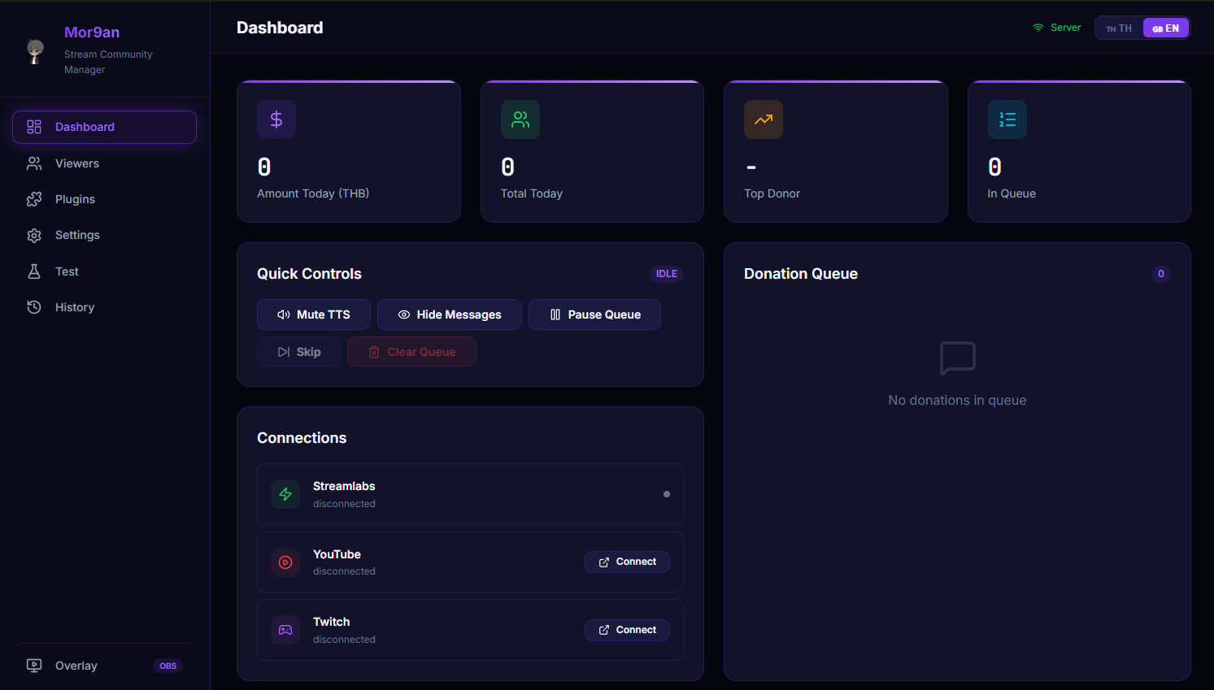Click the dollar sign icon on Amount Today card
Image resolution: width=1214 pixels, height=690 pixels.
tap(276, 119)
